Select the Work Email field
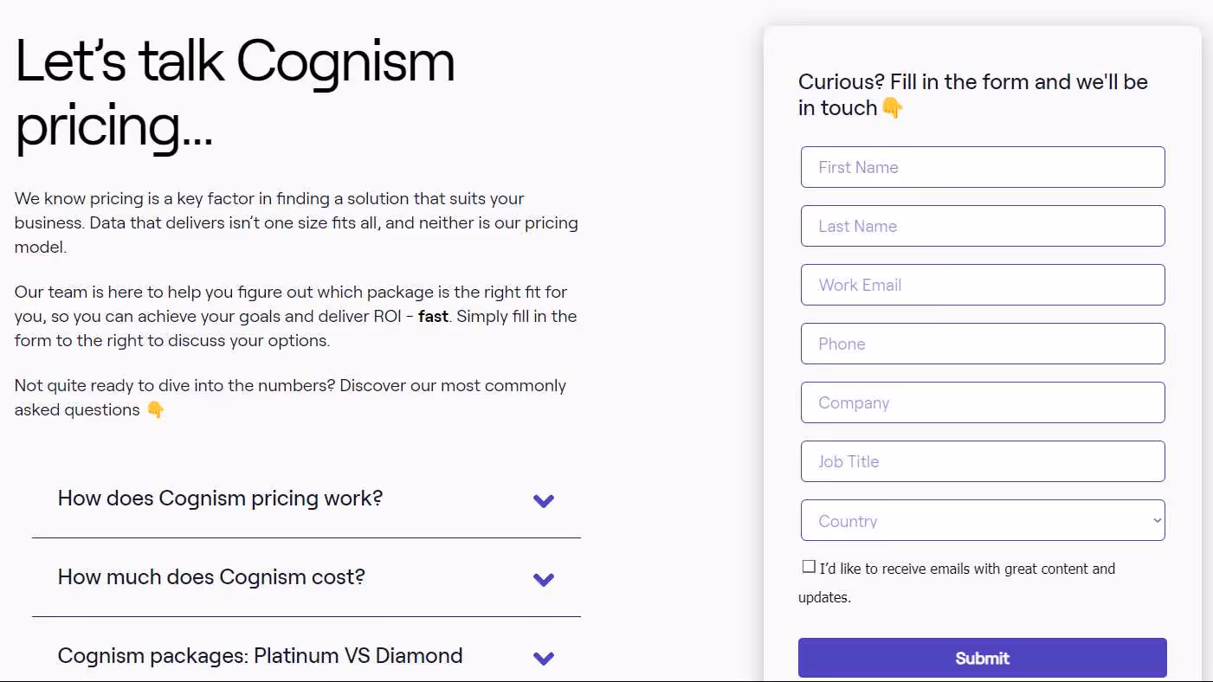 coord(983,285)
